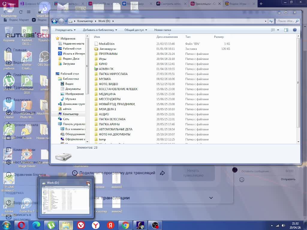Screen dimensions: 307x230
Task: Refresh the Work (D:) folder view
Action: coord(271,21)
